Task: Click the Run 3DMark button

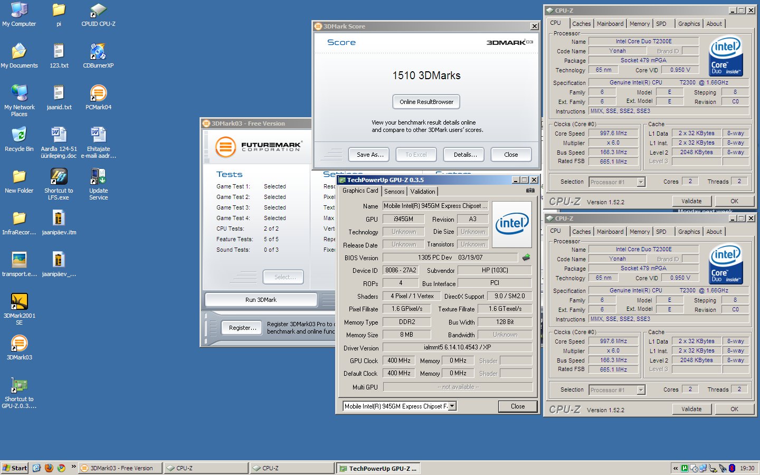Action: (x=261, y=300)
